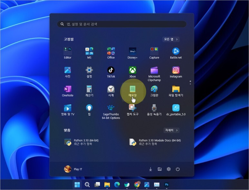Open monitor-graph app icon on taskbar

(x=157, y=185)
